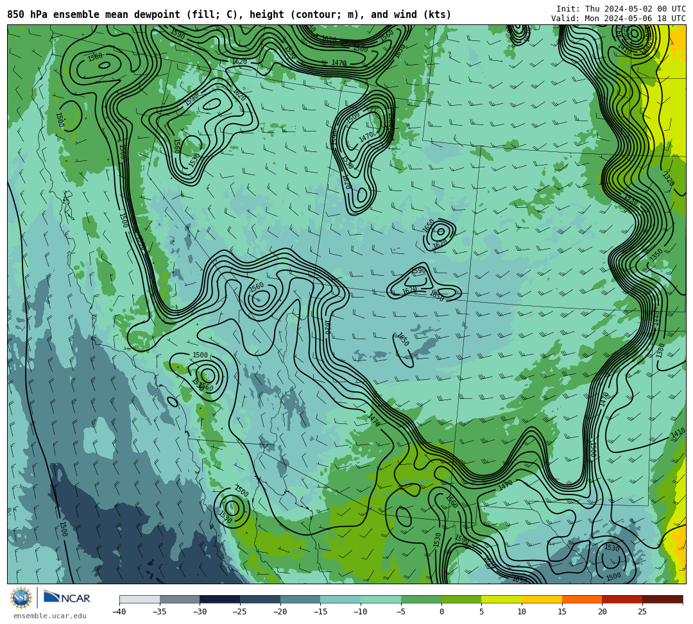Click the 1380 height contour label
The height and width of the screenshot is (624, 693).
tap(660, 350)
